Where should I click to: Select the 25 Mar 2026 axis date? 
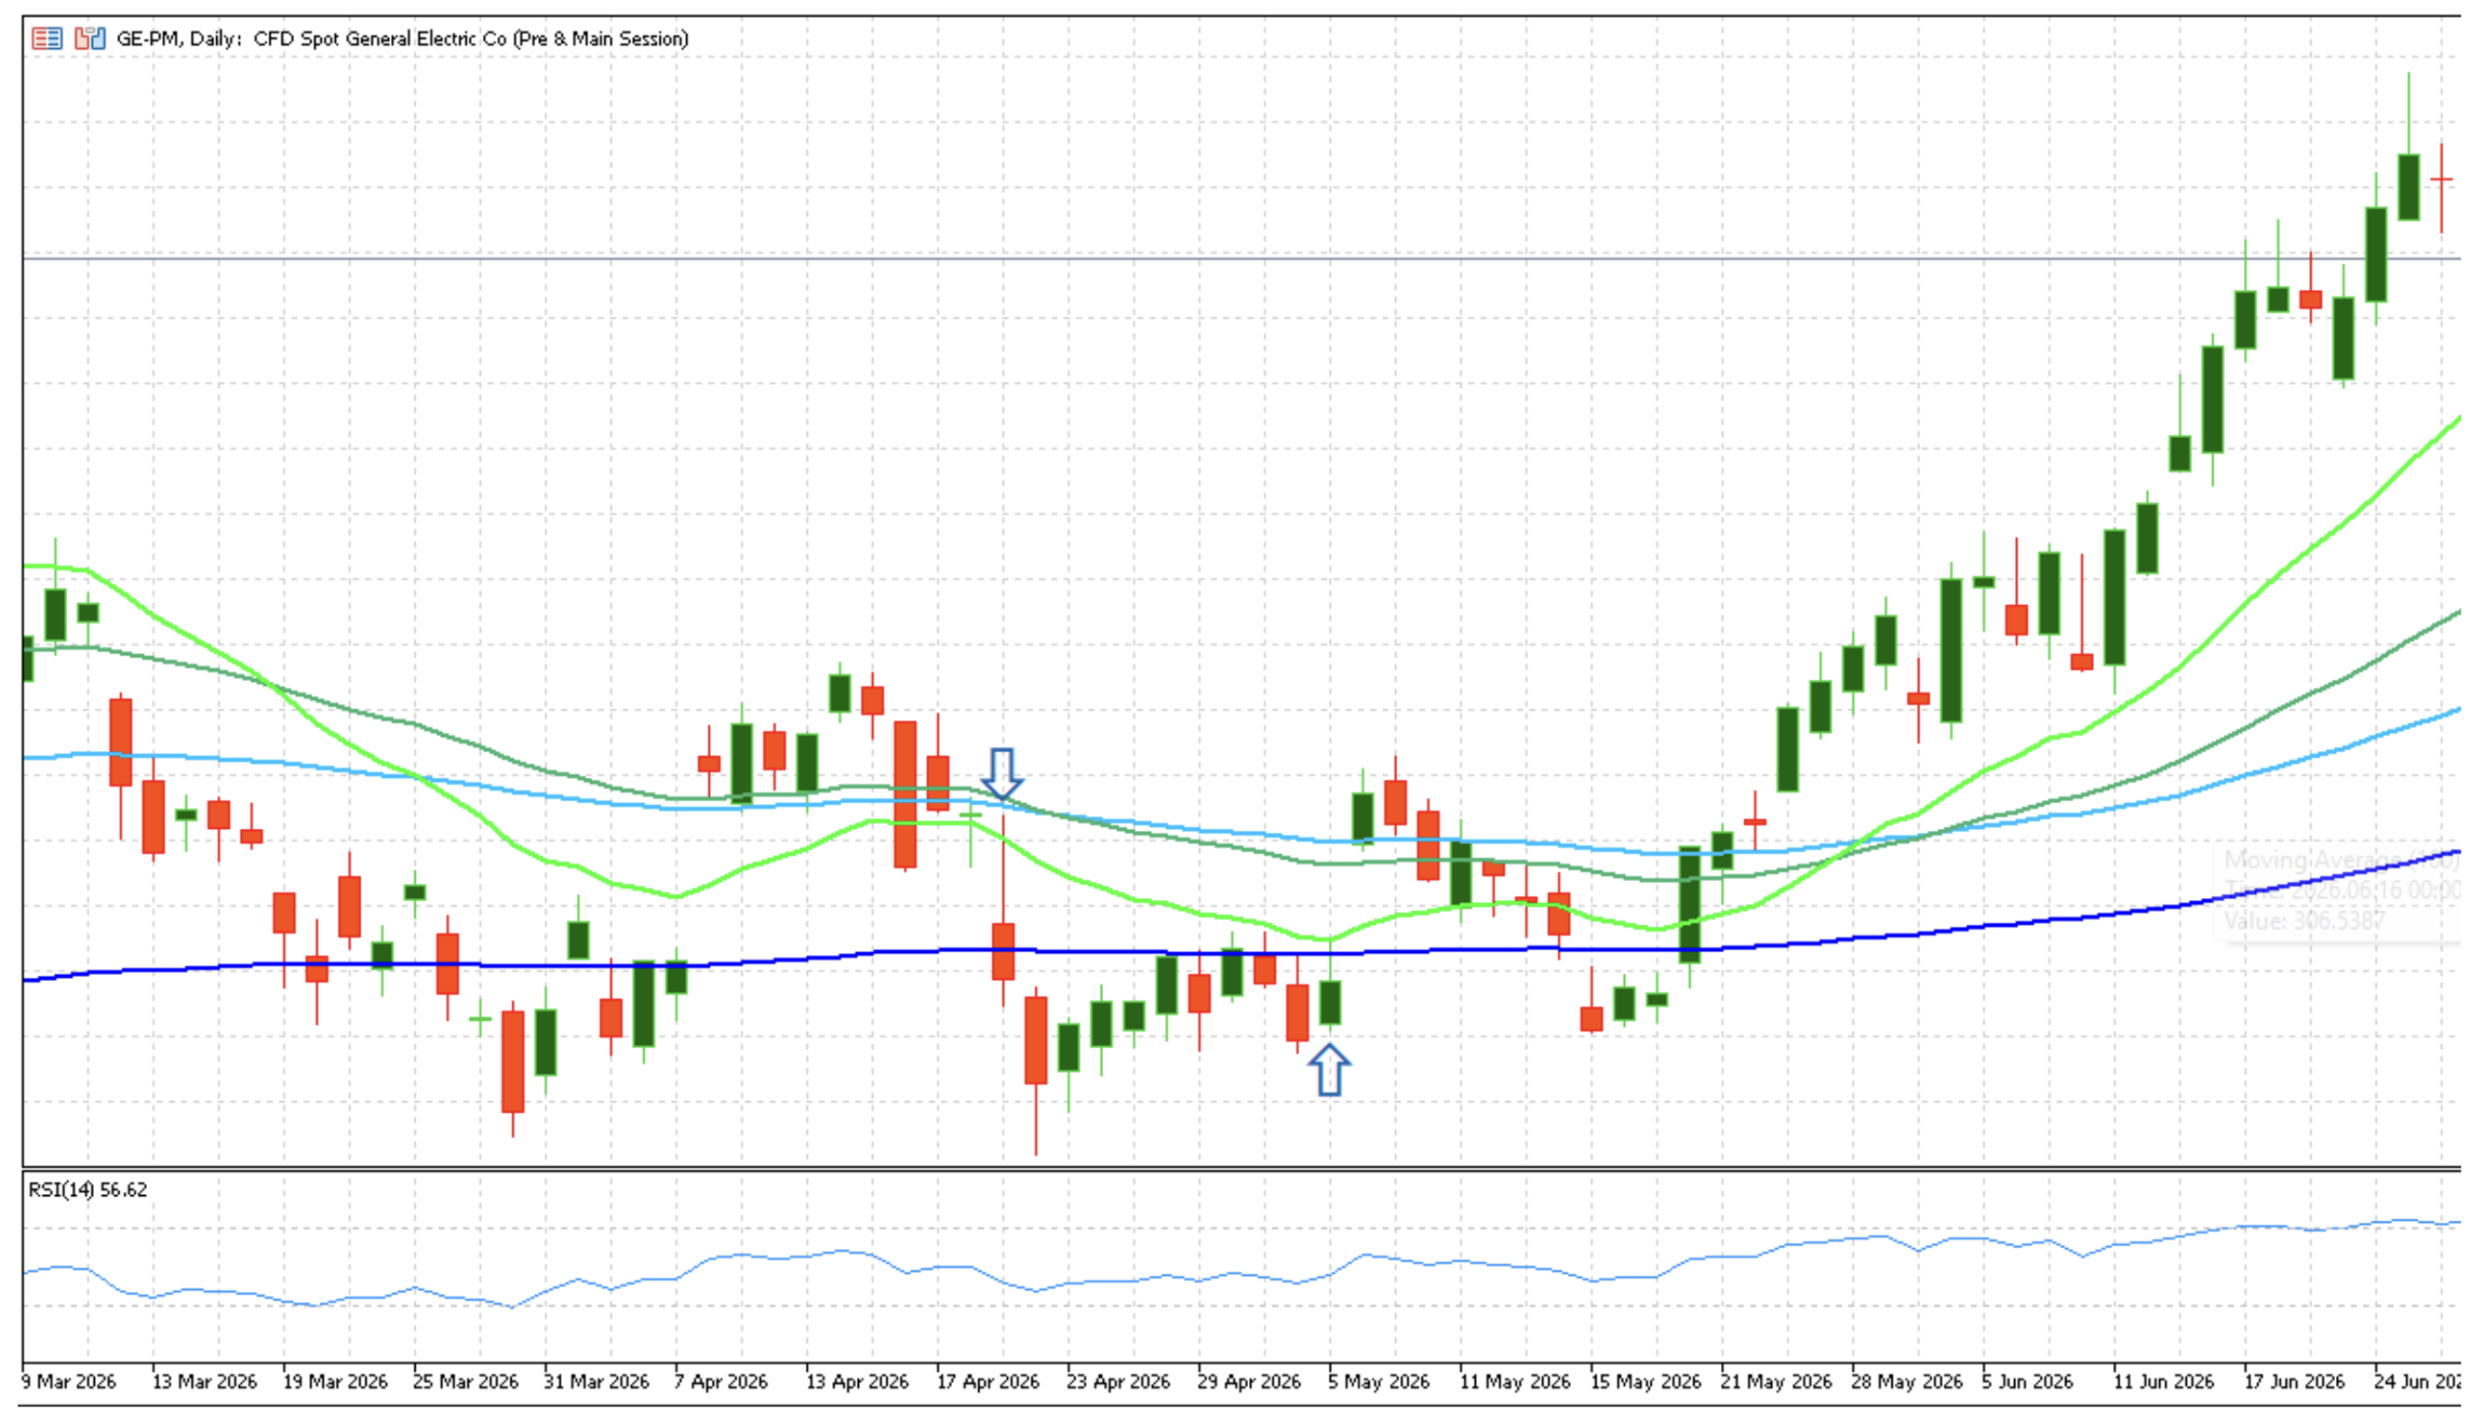click(x=466, y=1382)
